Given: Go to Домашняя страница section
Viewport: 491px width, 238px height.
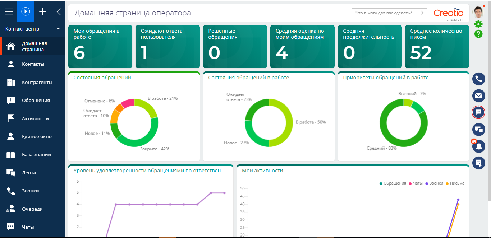Looking at the screenshot, I should (33, 46).
